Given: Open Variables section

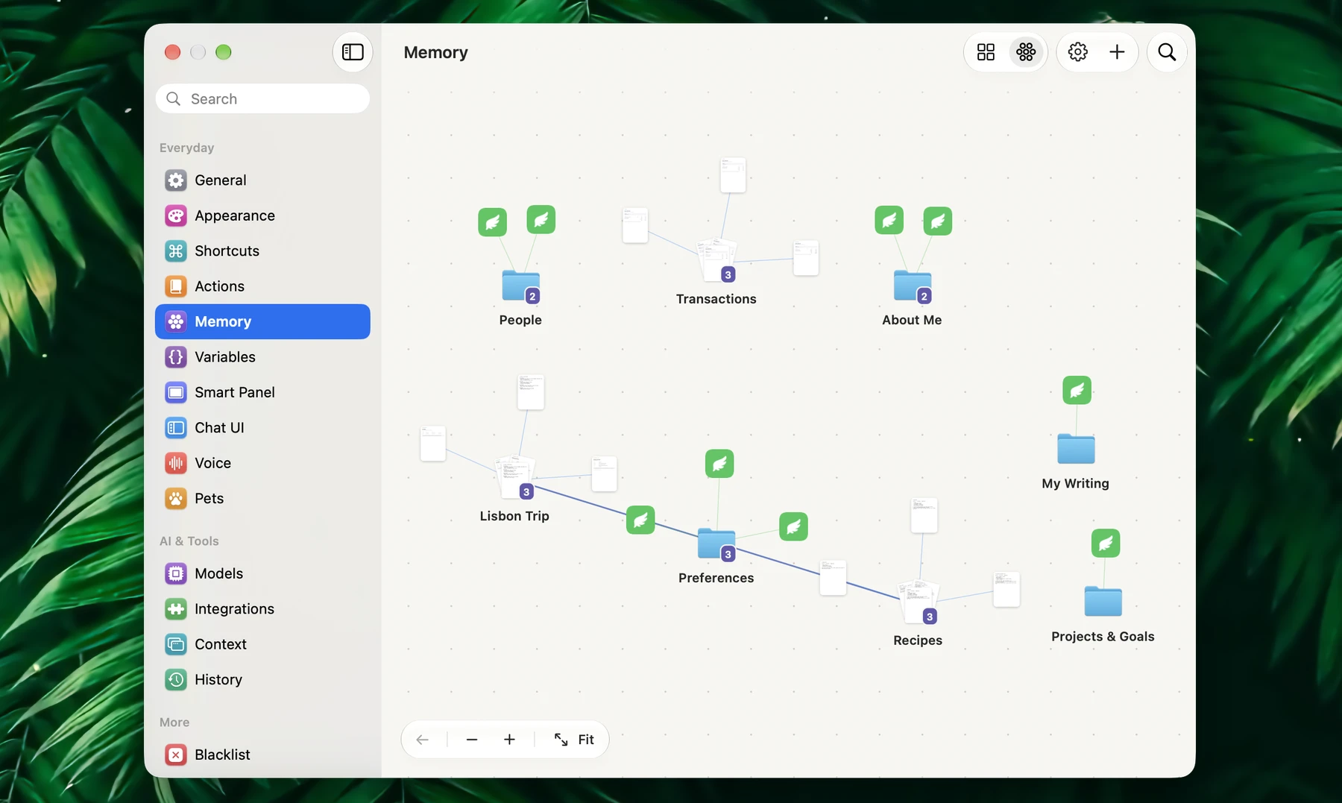Looking at the screenshot, I should pos(262,357).
